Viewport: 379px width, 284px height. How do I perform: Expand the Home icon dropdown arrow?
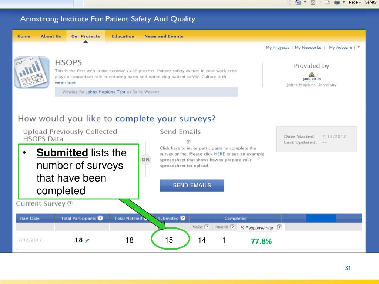tap(305, 2)
